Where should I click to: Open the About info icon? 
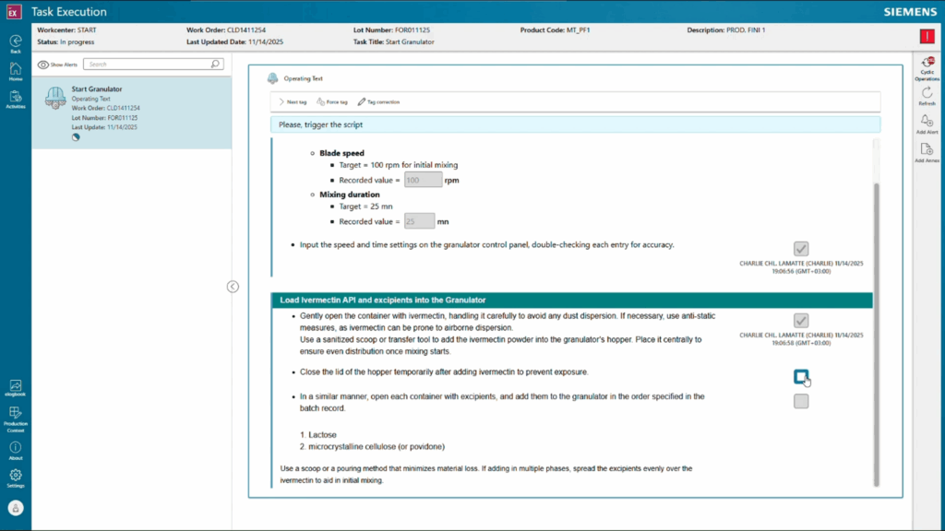click(x=16, y=449)
